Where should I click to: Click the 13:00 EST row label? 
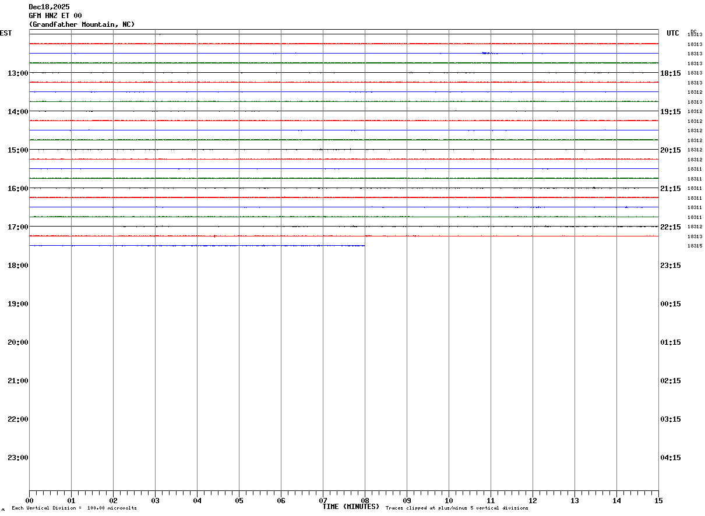18,73
